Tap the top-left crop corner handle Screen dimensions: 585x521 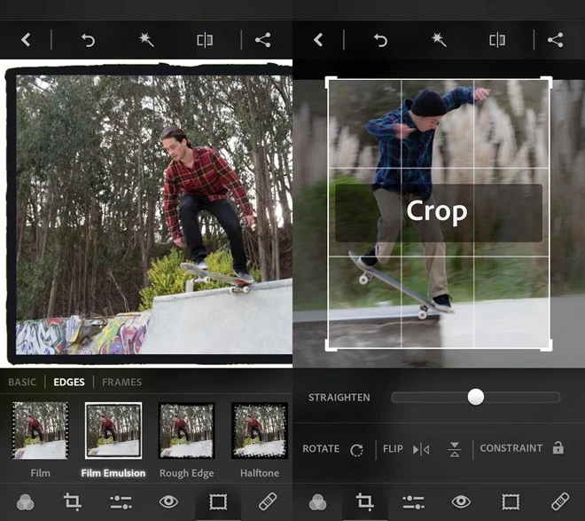[x=329, y=80]
